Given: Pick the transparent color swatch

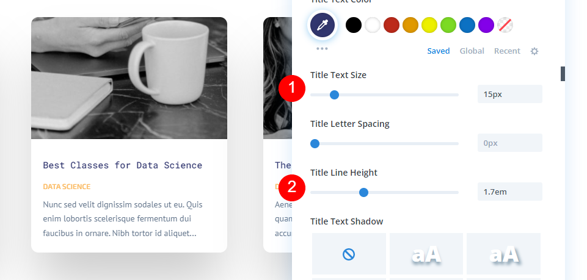Looking at the screenshot, I should (x=505, y=25).
